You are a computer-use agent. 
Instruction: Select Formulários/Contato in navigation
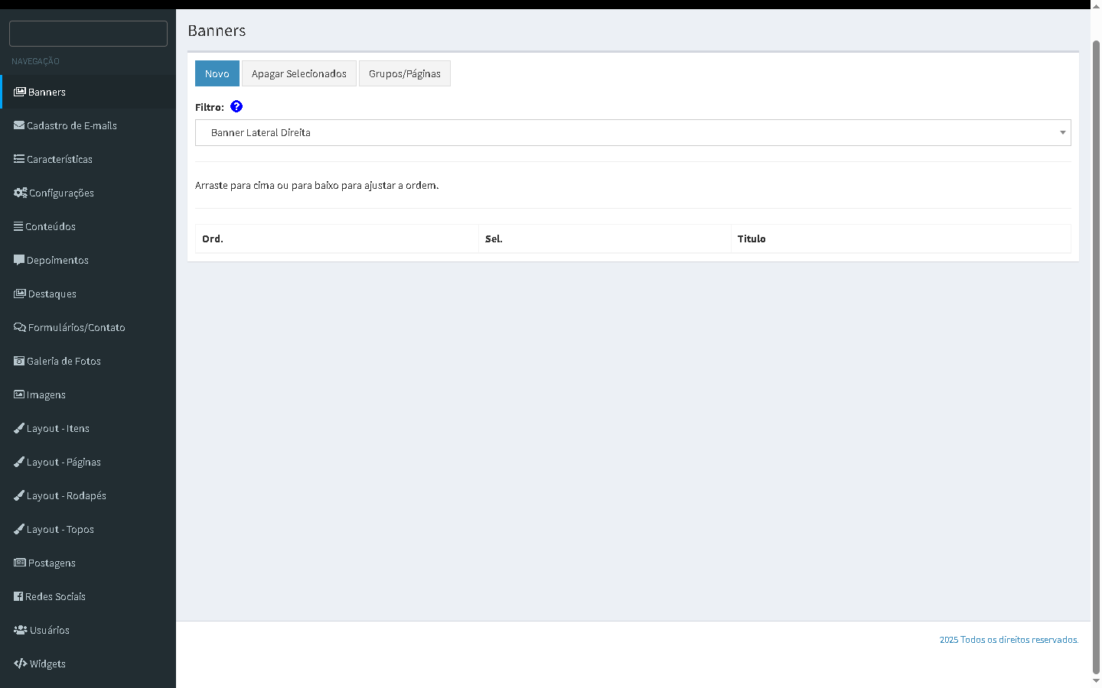[x=76, y=327]
